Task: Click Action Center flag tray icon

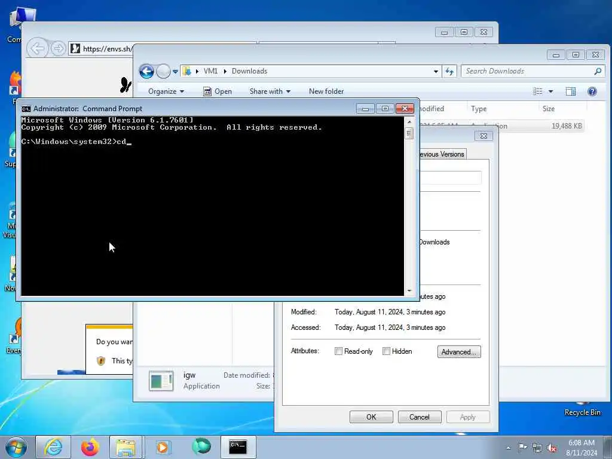Action: click(x=522, y=447)
